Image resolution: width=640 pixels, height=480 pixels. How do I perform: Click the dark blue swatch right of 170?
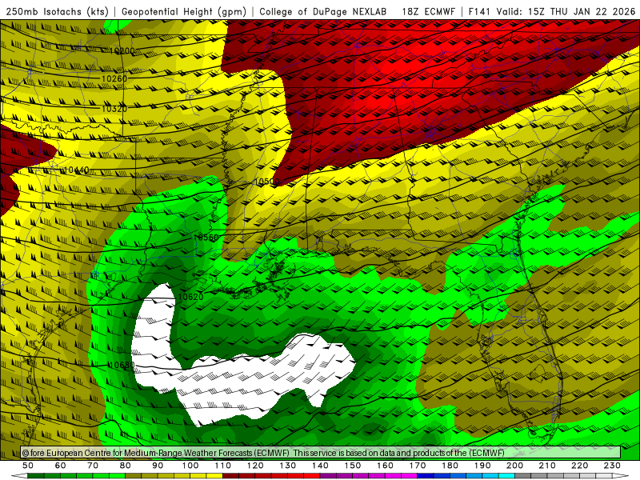click(x=426, y=476)
